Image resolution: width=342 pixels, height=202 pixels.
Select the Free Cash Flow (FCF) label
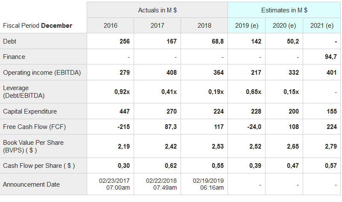[35, 127]
